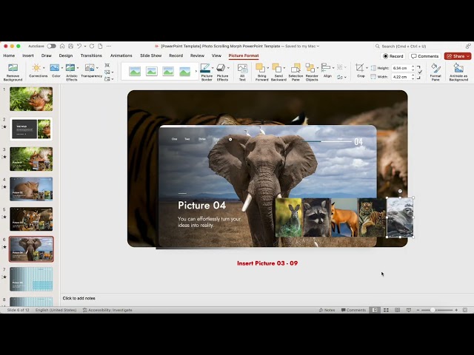Open Corrections picture adjustments

36,68
